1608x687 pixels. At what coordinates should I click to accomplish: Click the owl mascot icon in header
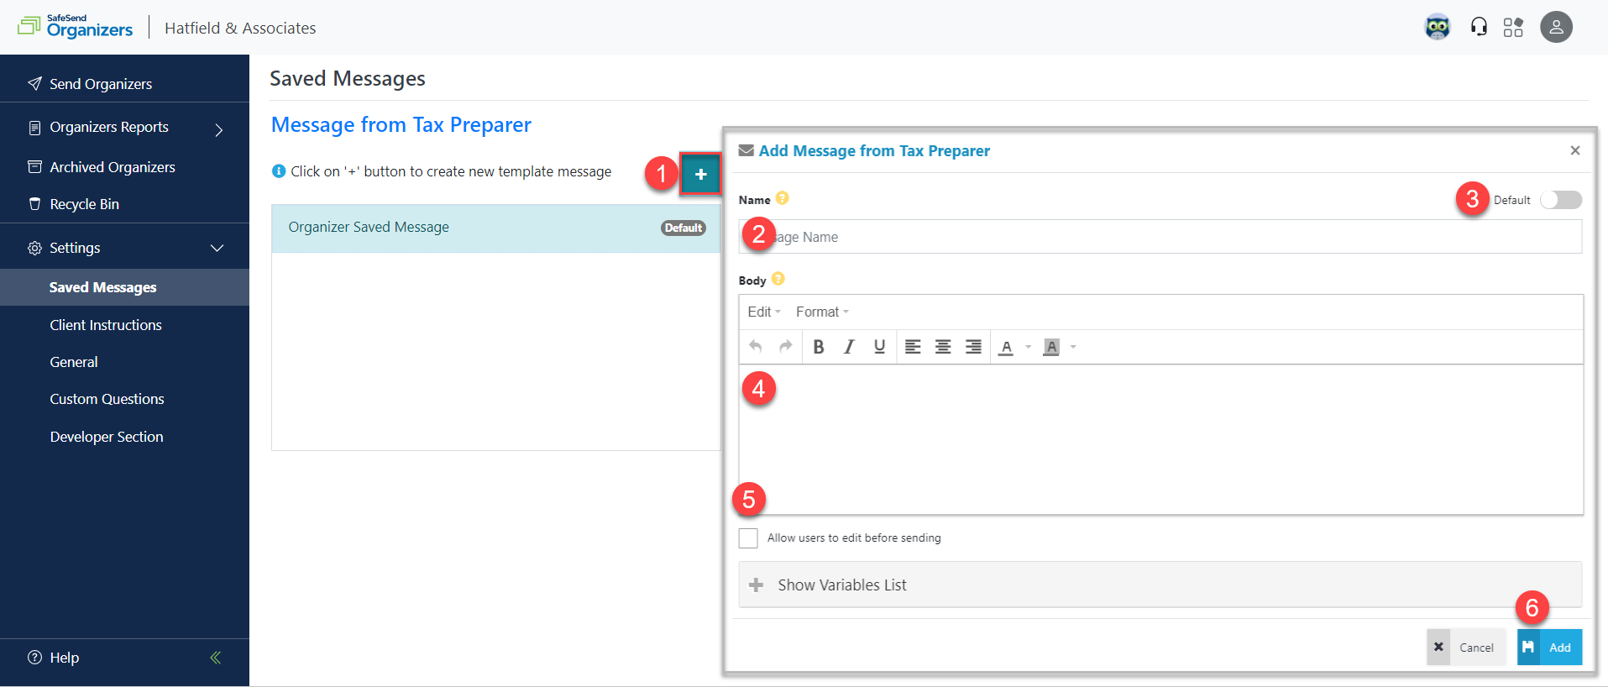1438,27
